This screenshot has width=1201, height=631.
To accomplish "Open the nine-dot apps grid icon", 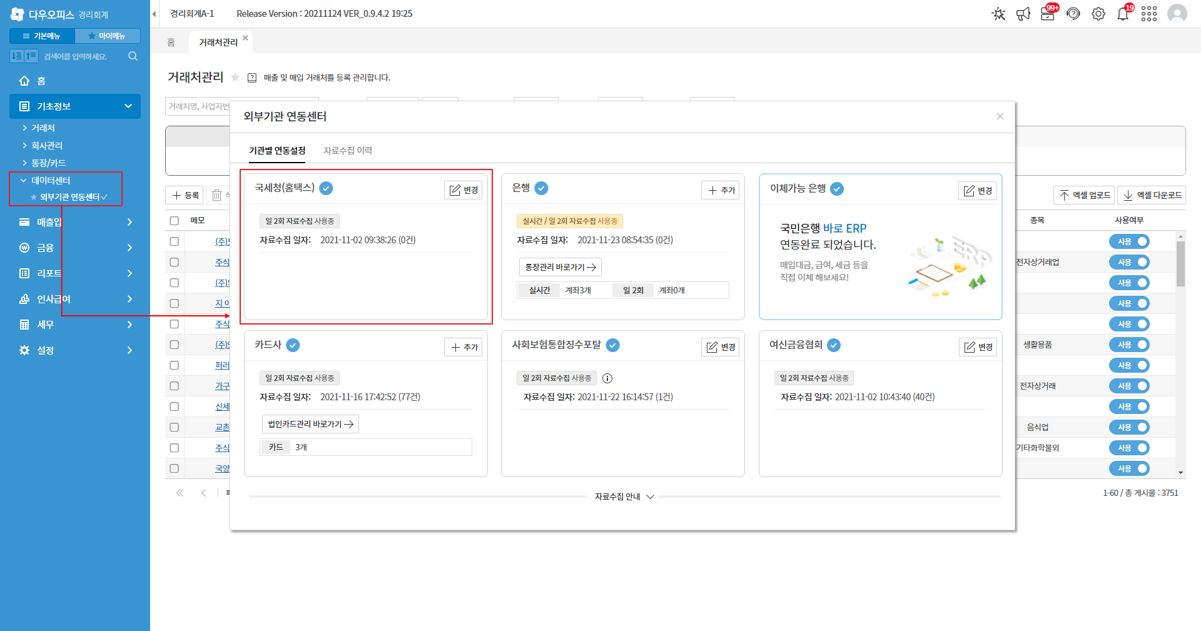I will pyautogui.click(x=1149, y=14).
